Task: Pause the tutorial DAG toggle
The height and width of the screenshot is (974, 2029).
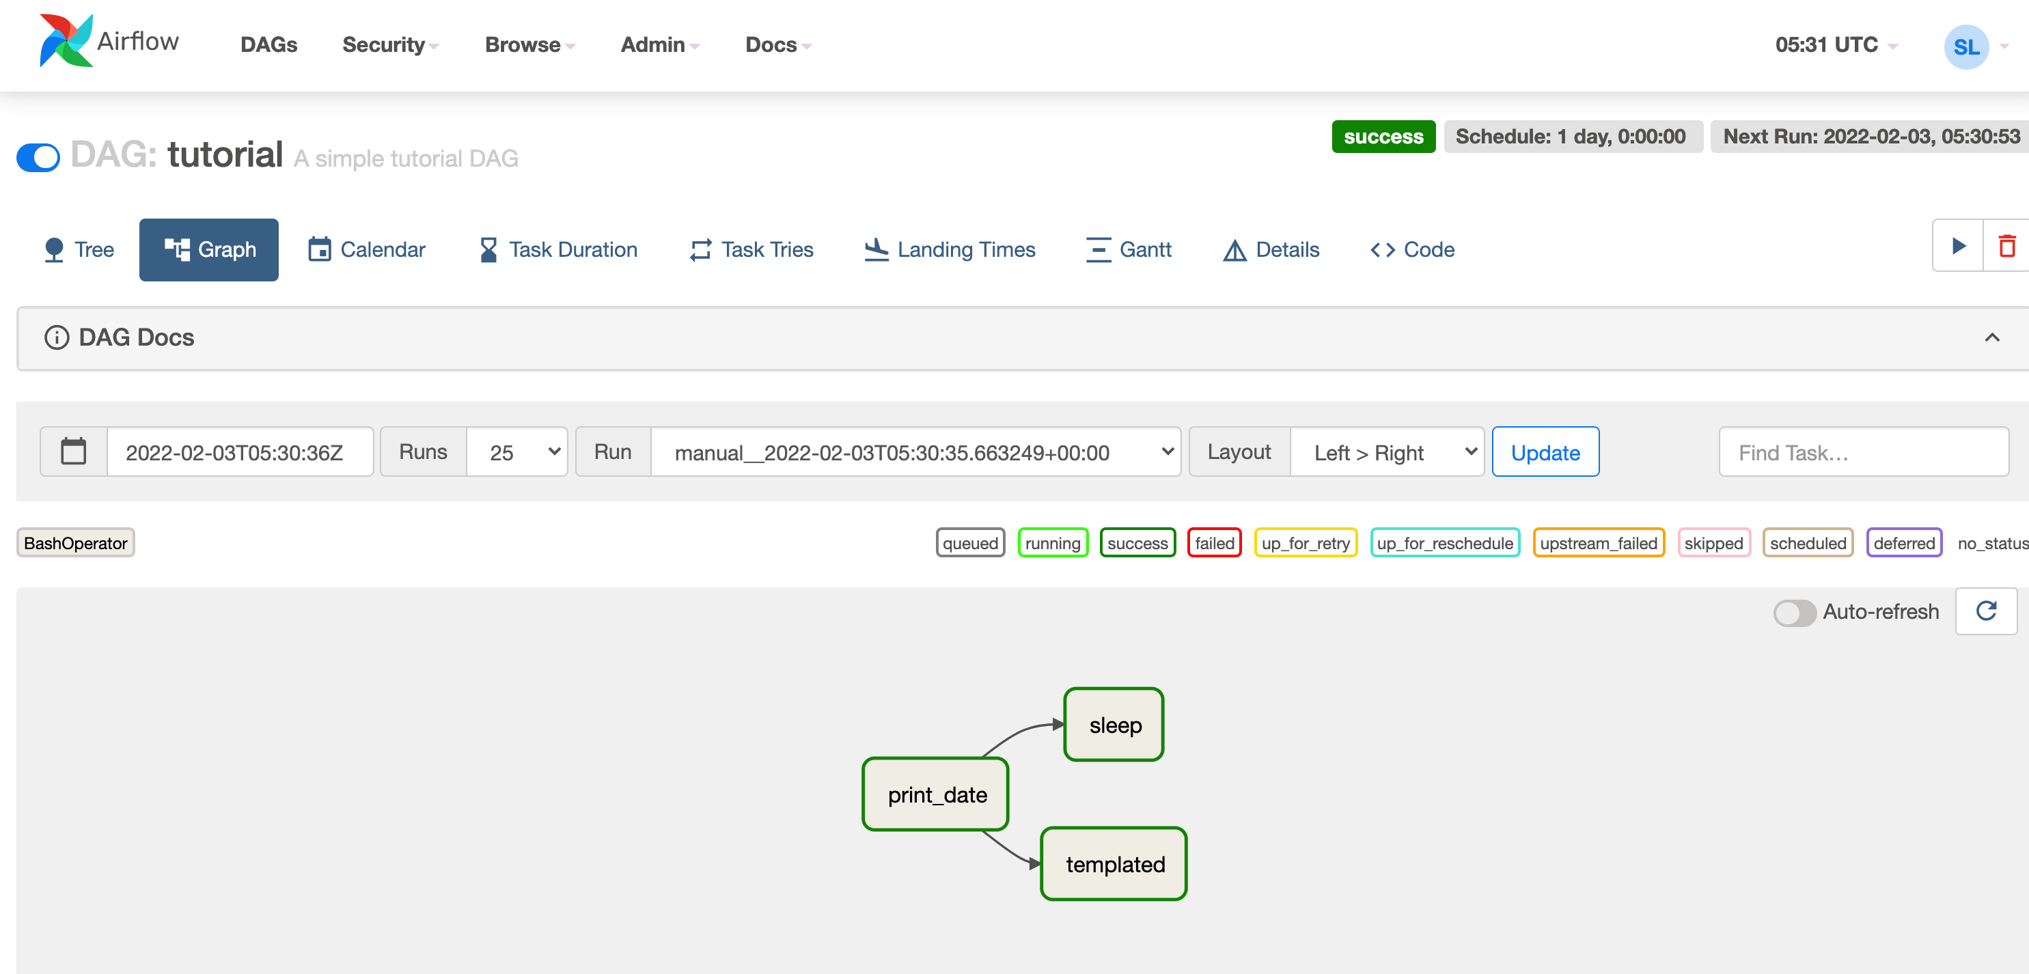Action: (x=38, y=156)
